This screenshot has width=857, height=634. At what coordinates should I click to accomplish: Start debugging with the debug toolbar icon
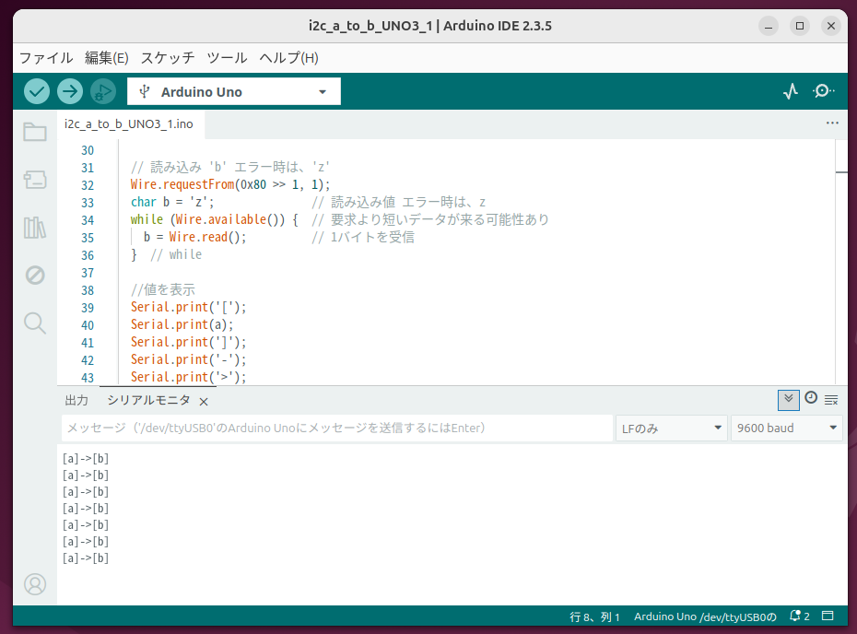tap(102, 91)
